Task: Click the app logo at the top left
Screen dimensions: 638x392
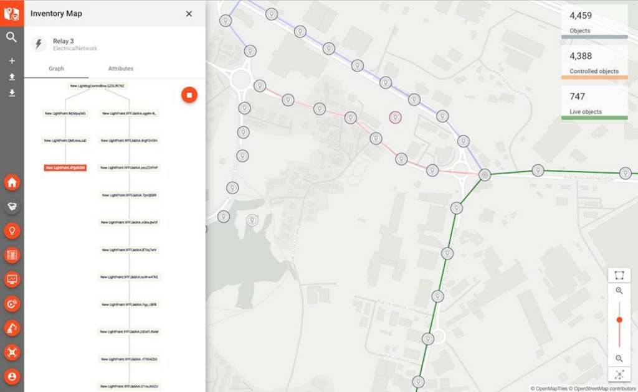Action: pos(11,12)
